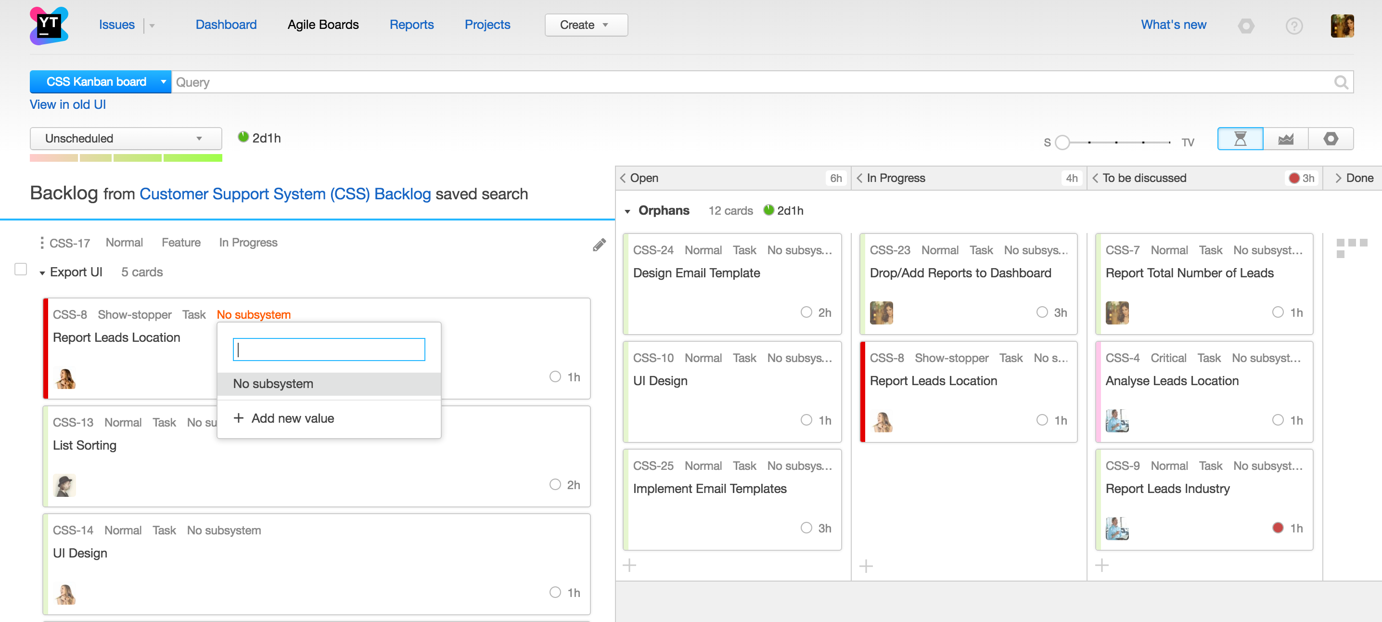Click the plus icon under To be discussed column
1382x622 pixels.
point(1101,565)
